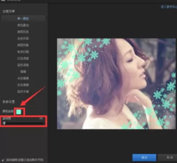Click the 取消 cancel button

(x=168, y=157)
